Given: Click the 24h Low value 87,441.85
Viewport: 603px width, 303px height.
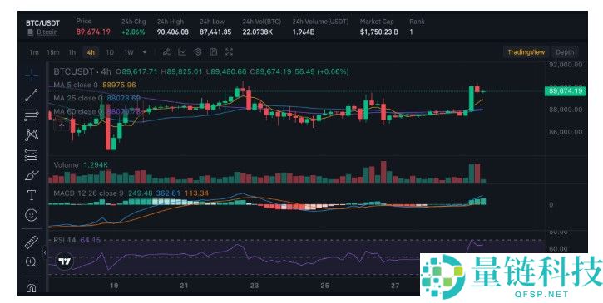Looking at the screenshot, I should (x=215, y=32).
